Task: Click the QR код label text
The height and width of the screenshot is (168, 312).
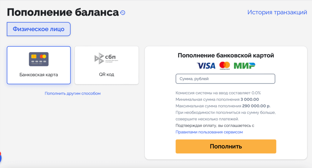Action: click(x=106, y=74)
